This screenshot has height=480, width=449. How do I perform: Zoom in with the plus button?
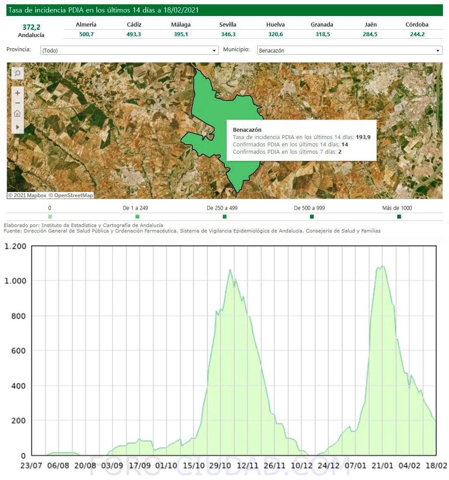tap(18, 93)
